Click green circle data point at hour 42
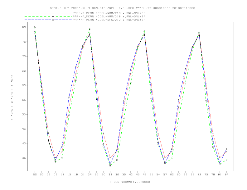Image resolution: width=247 pixels, height=190 pixels. point(131,83)
